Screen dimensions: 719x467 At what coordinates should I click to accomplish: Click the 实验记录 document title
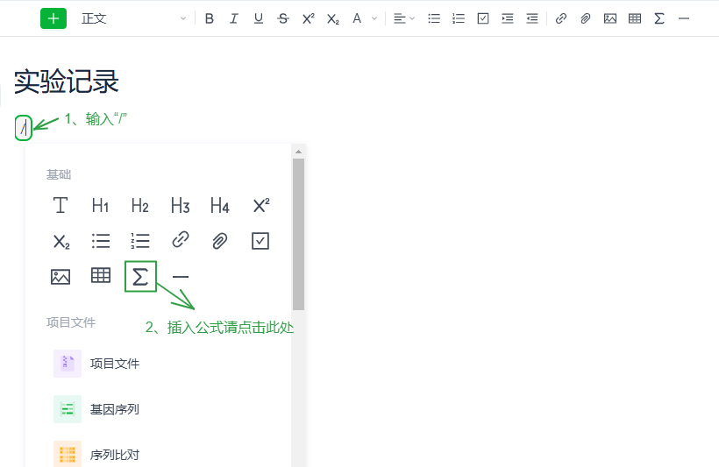click(x=67, y=82)
